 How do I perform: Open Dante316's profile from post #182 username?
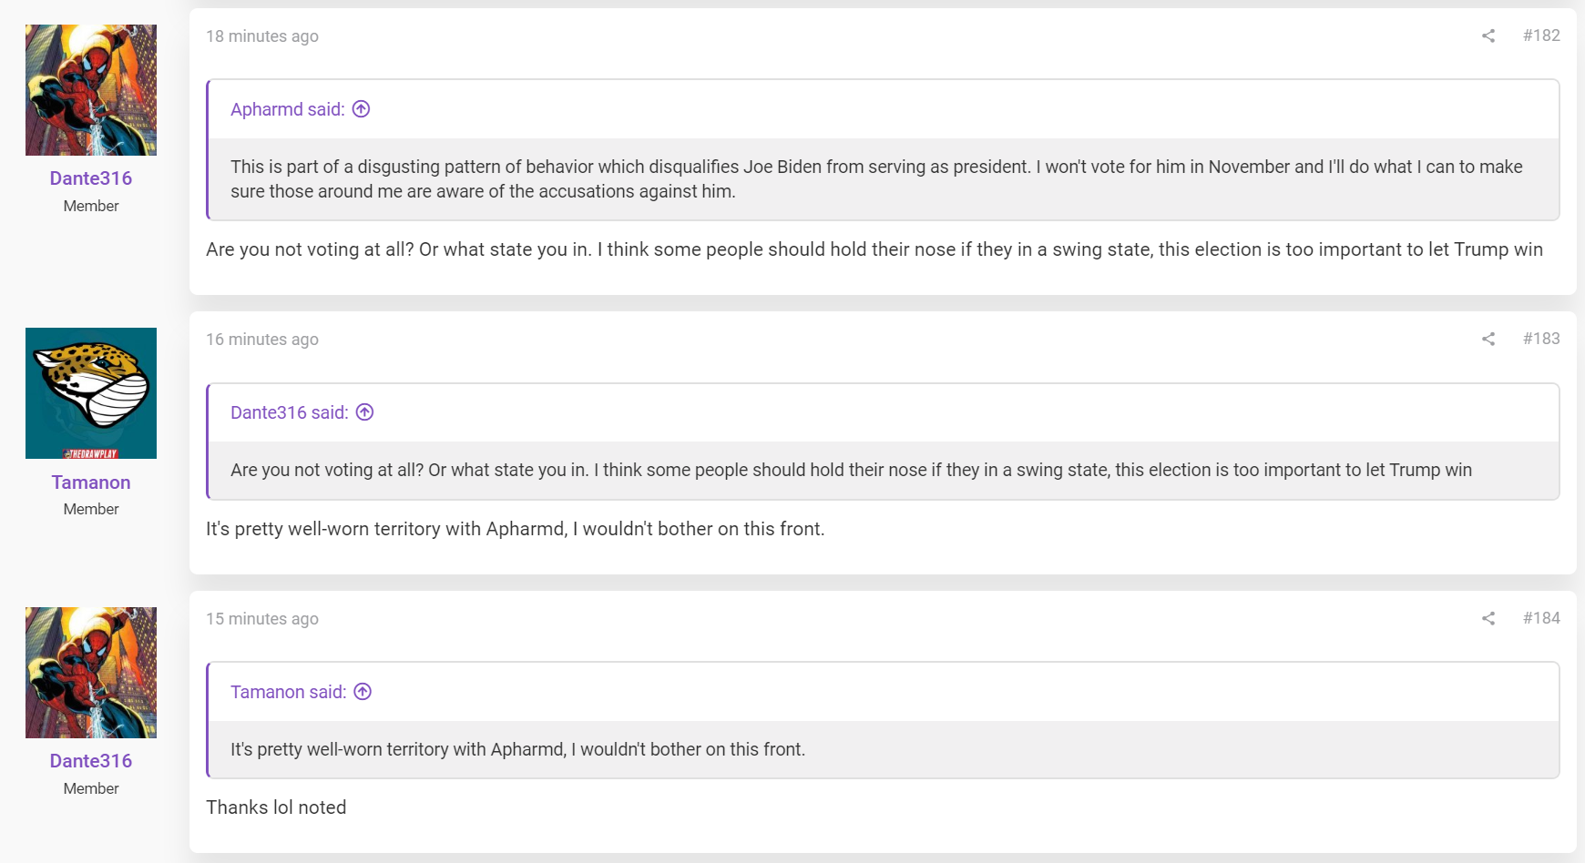91,178
